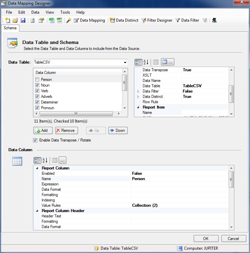
Task: Open the Data Table dropdown
Action: coord(125,62)
